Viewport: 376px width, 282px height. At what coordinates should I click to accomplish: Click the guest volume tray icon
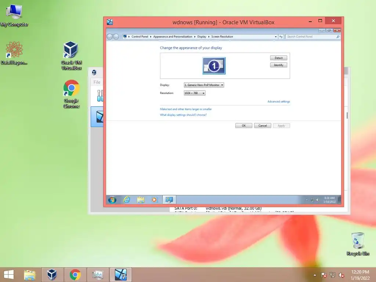[x=318, y=200]
